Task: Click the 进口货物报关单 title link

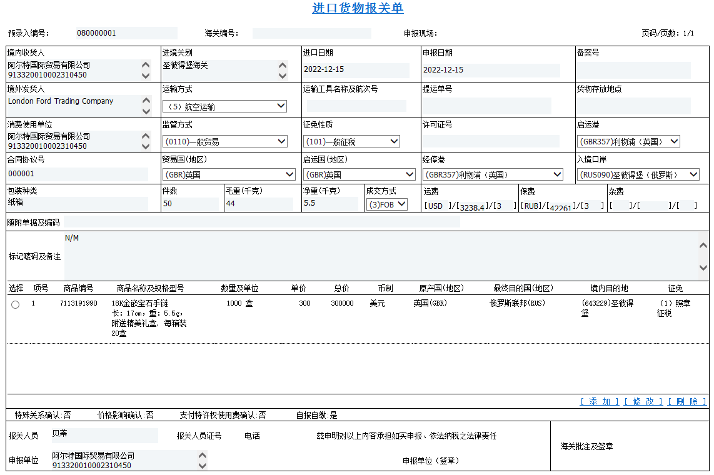Action: coord(358,8)
